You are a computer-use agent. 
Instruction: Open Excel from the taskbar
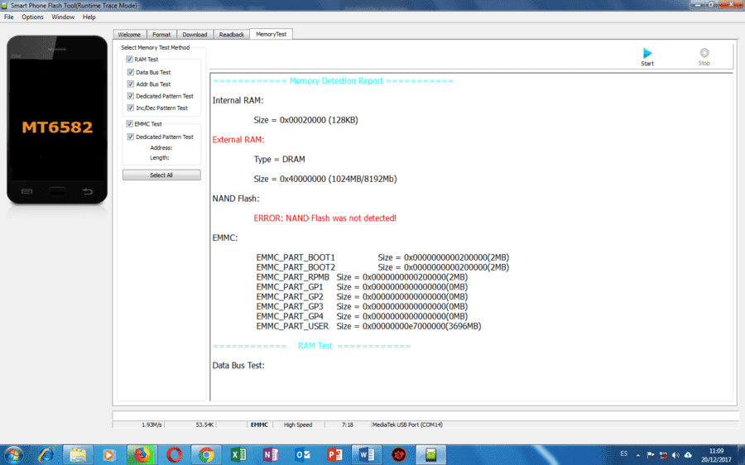click(238, 455)
